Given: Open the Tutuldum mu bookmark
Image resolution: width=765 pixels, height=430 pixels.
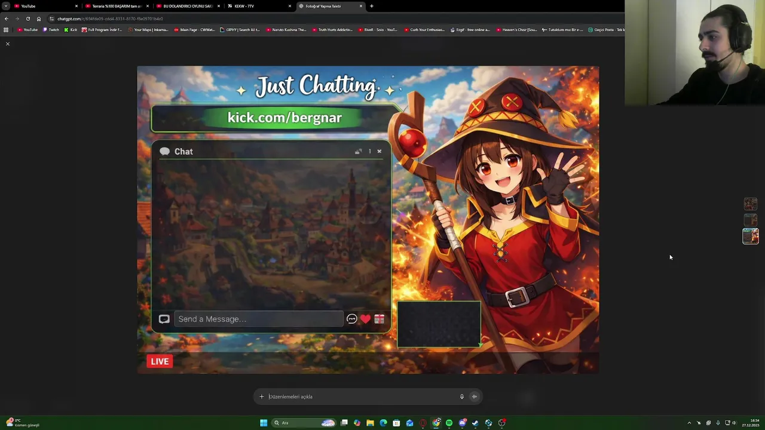Looking at the screenshot, I should [x=562, y=30].
